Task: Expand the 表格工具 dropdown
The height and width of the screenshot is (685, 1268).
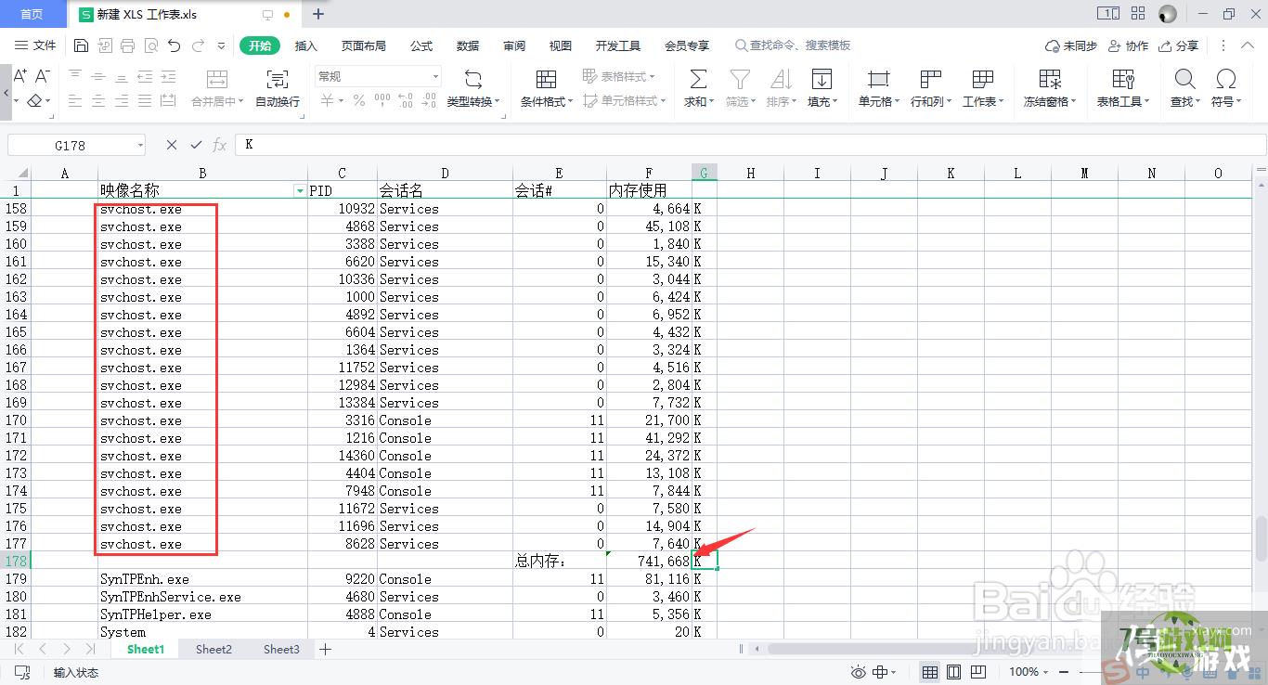Action: (1147, 102)
